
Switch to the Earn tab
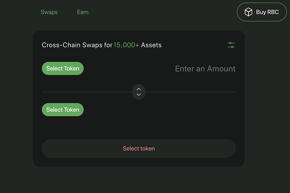point(83,12)
